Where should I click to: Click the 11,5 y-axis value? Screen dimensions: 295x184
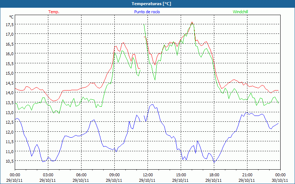[10, 141]
